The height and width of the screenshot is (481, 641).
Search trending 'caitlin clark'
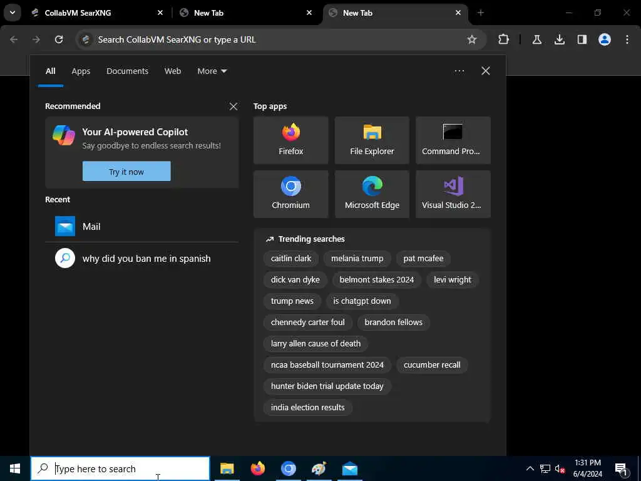click(291, 259)
